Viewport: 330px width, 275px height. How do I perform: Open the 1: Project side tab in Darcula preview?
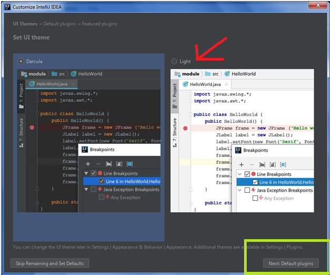[x=21, y=94]
